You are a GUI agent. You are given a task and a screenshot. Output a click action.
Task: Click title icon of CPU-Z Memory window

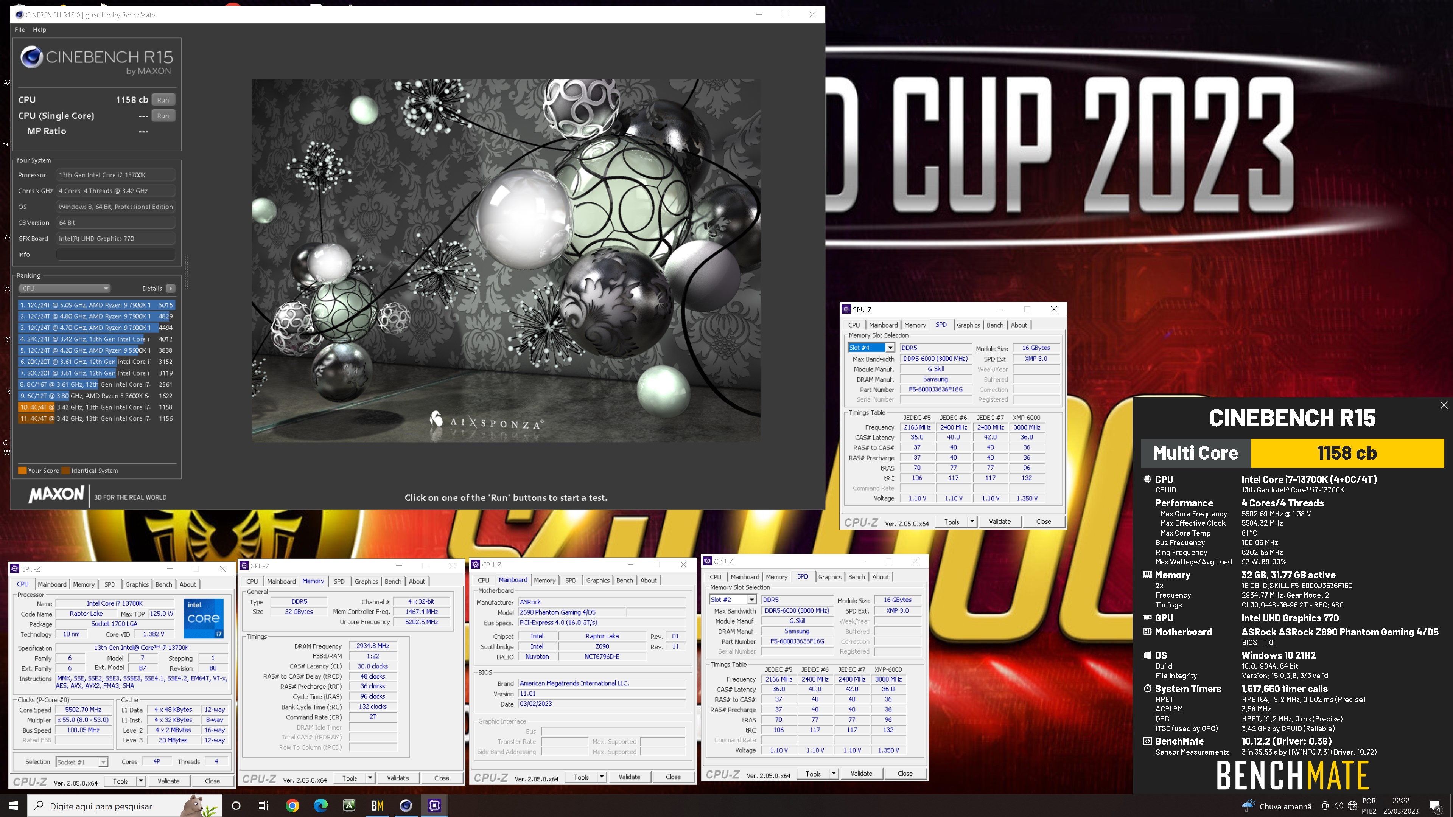pos(244,565)
